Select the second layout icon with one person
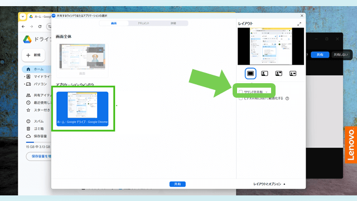This screenshot has width=357, height=201. pos(264,73)
